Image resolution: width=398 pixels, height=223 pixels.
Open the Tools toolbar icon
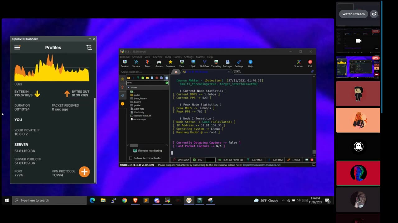(147, 63)
